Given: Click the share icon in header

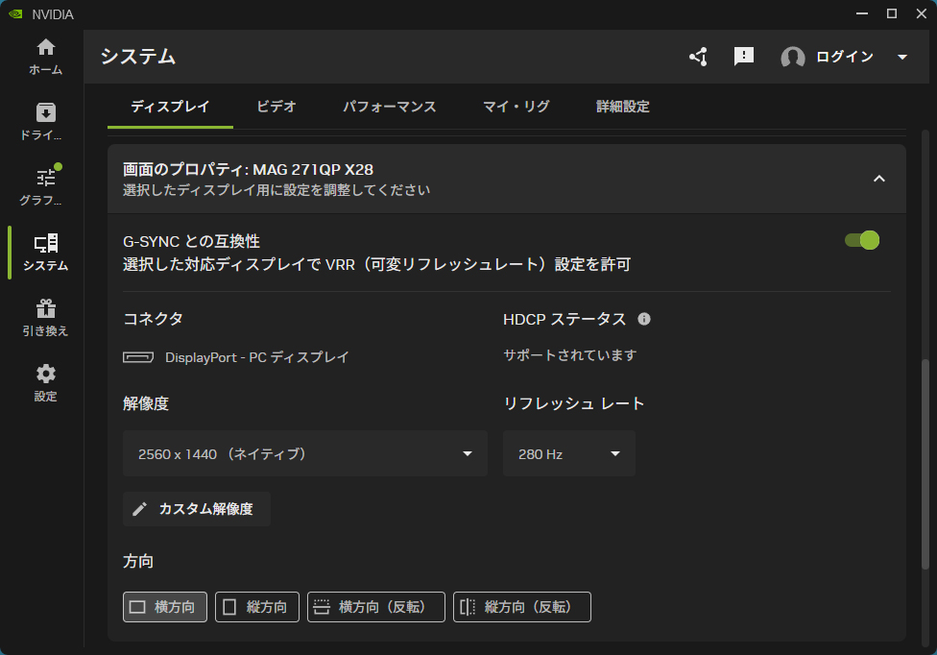Looking at the screenshot, I should click(x=698, y=57).
